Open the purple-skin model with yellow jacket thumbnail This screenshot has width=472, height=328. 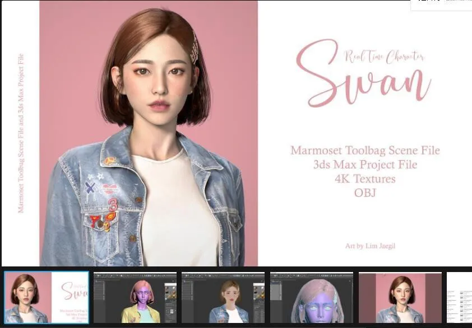click(135, 298)
